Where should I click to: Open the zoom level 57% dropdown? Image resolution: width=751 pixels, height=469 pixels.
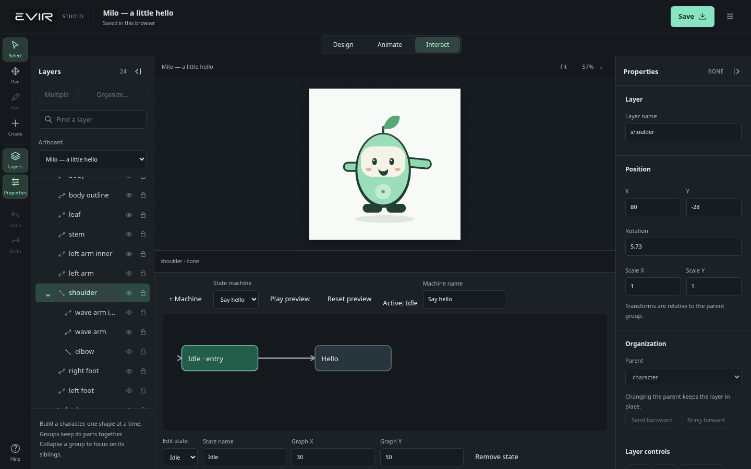(x=592, y=67)
